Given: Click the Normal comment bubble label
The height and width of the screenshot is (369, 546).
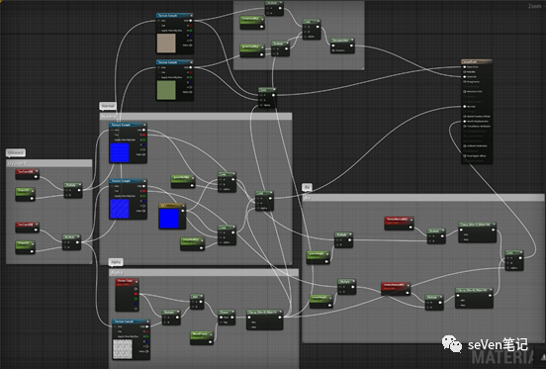Looking at the screenshot, I should click(x=108, y=106).
